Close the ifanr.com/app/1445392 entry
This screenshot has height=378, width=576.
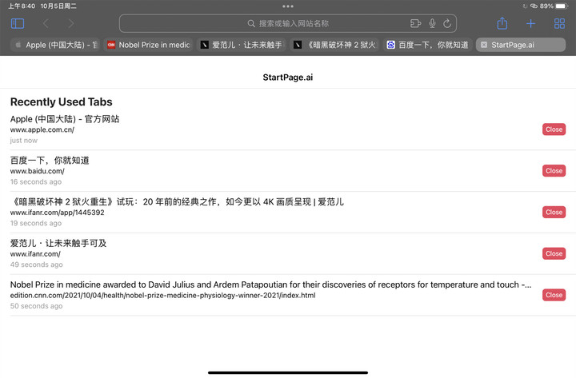pos(554,212)
